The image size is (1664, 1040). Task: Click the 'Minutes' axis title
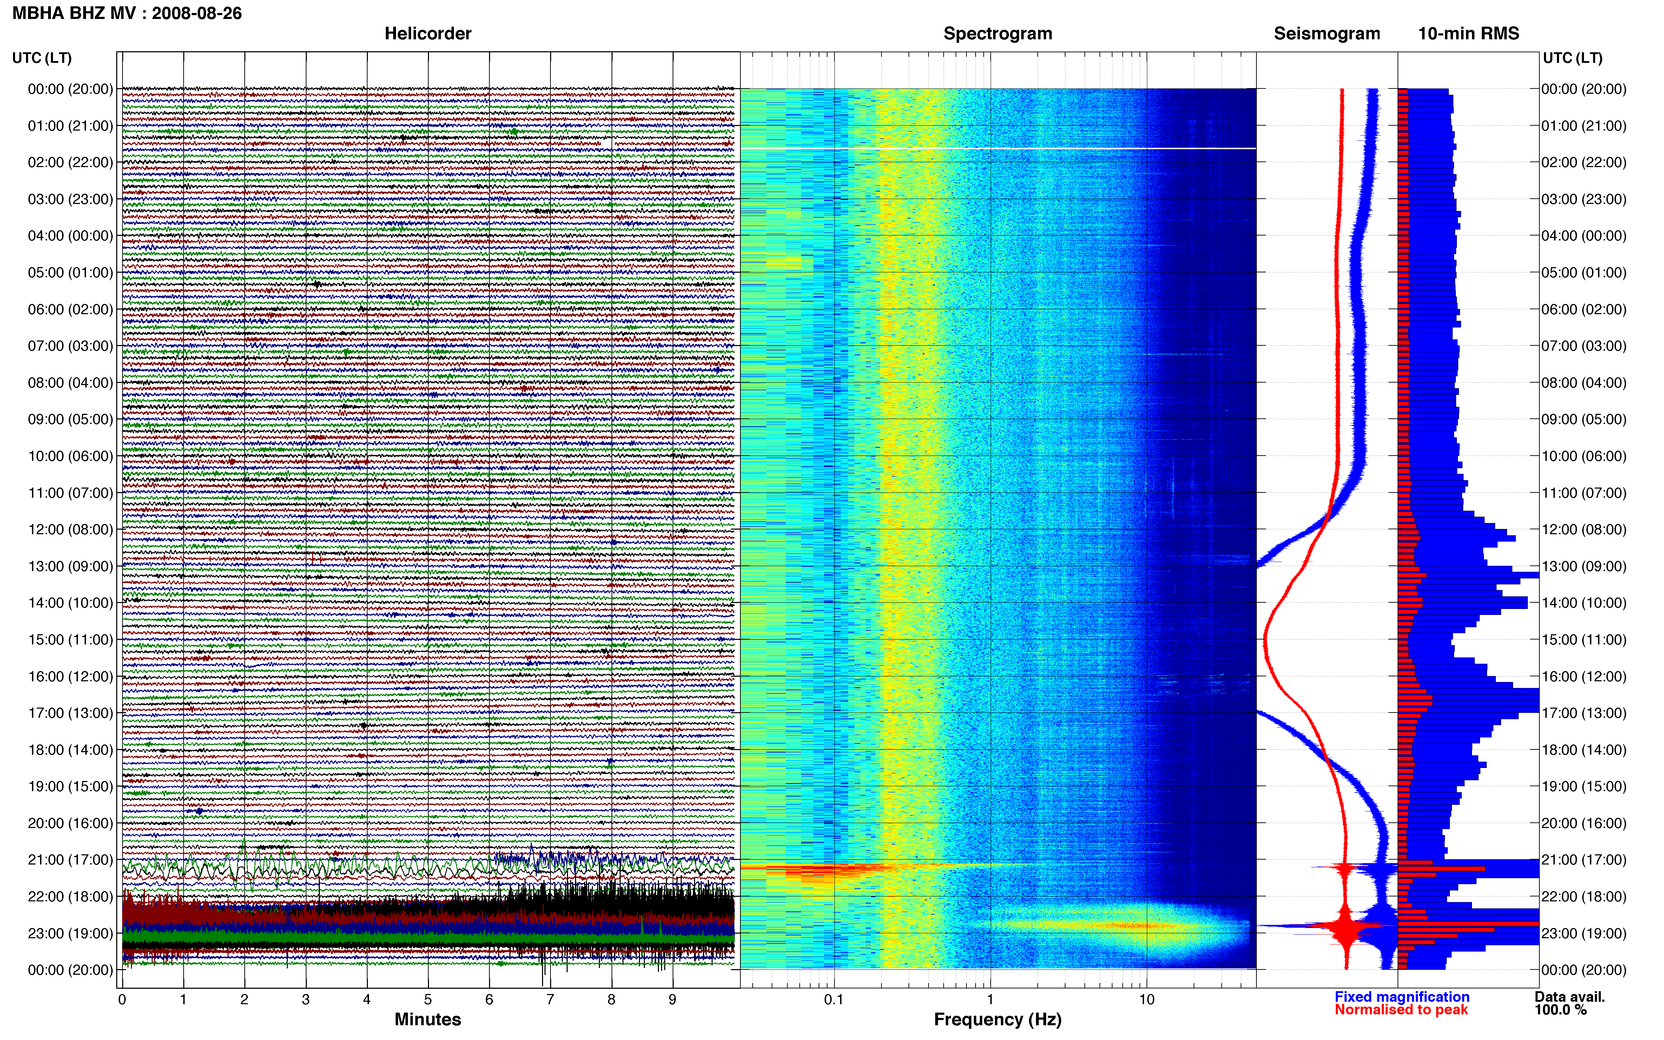point(428,1019)
